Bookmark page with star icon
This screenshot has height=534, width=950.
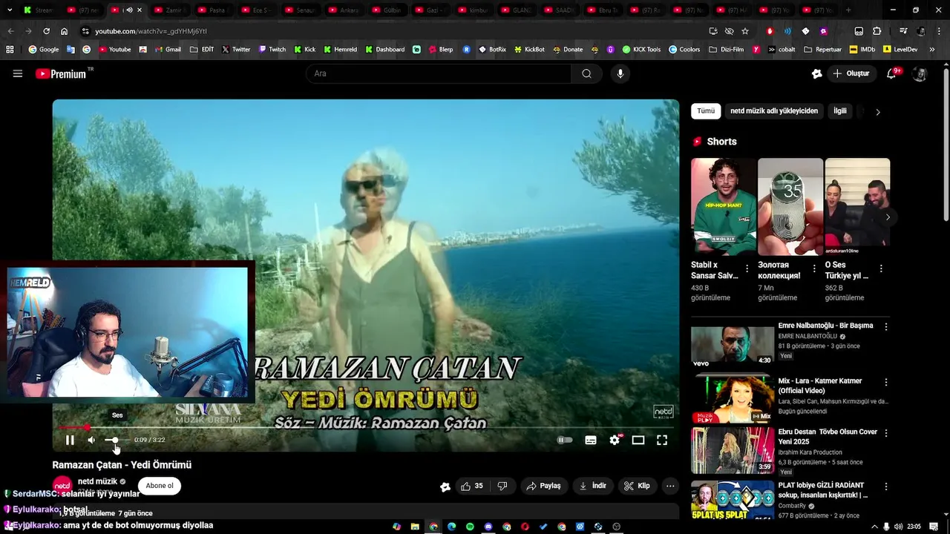[x=745, y=31]
